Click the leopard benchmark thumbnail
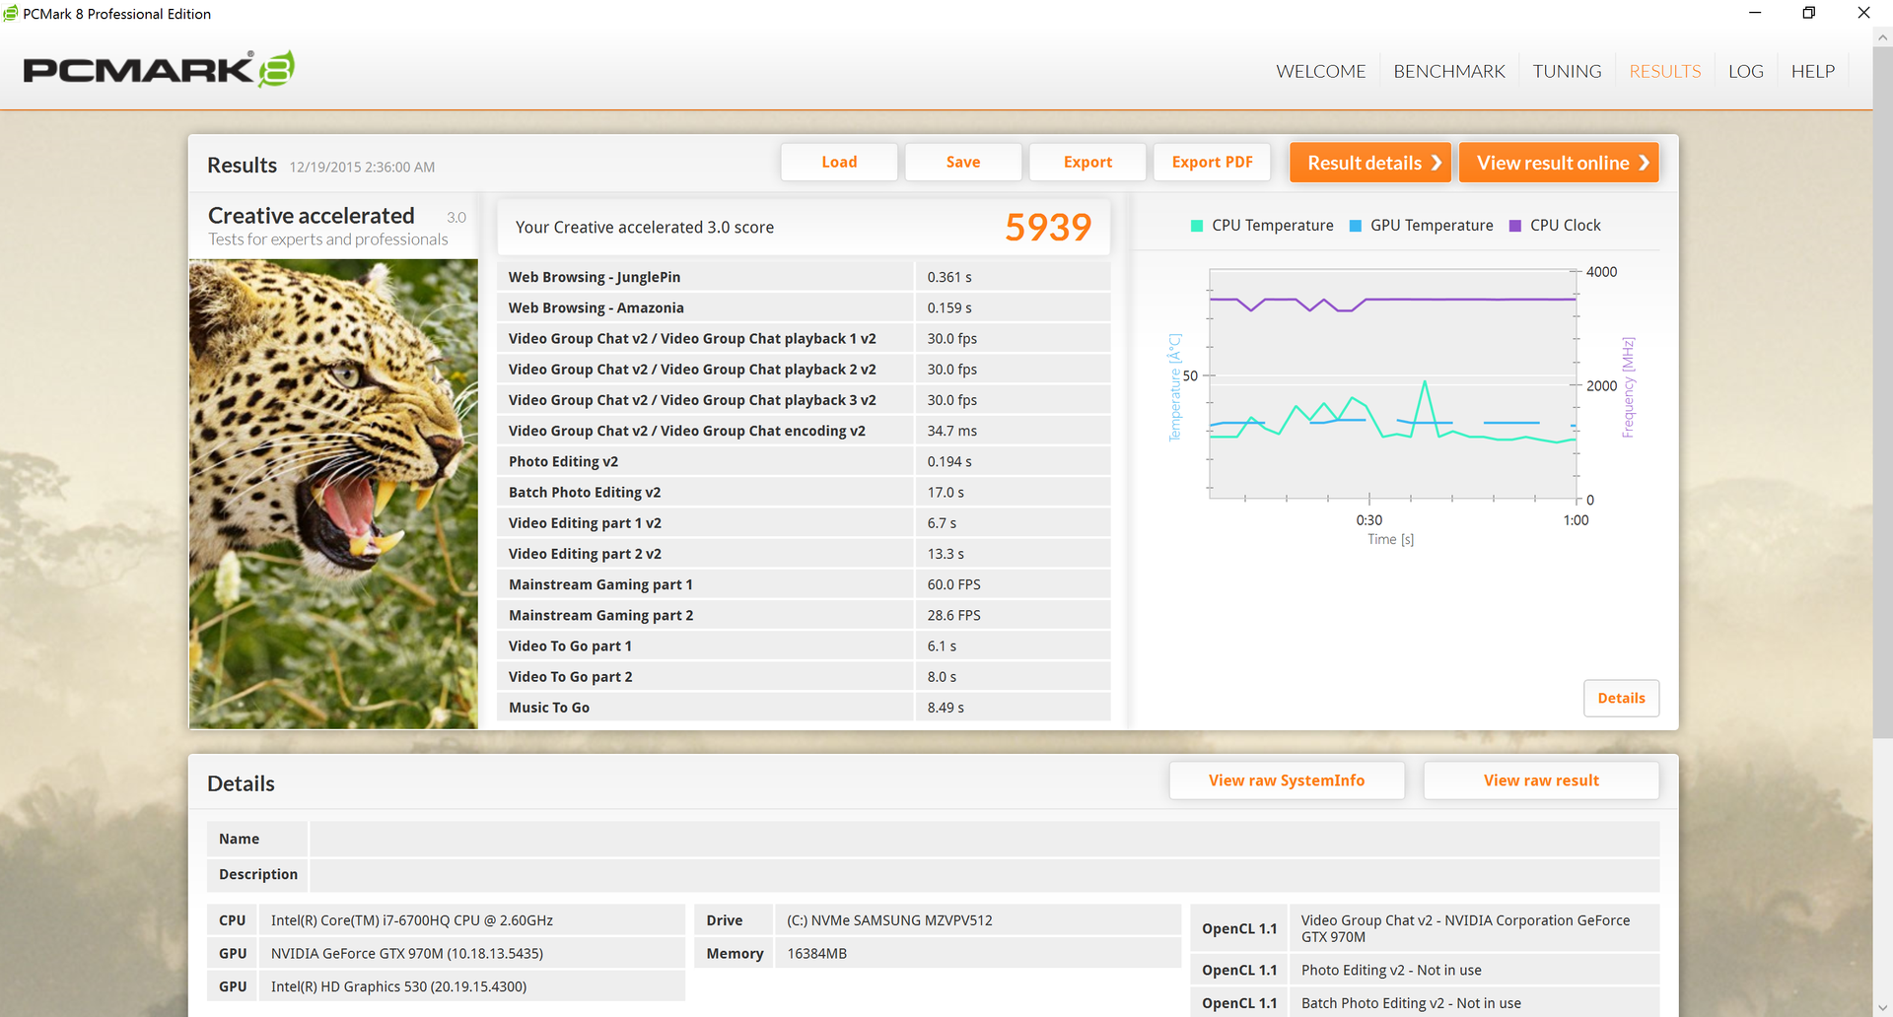Viewport: 1893px width, 1017px height. click(x=333, y=494)
